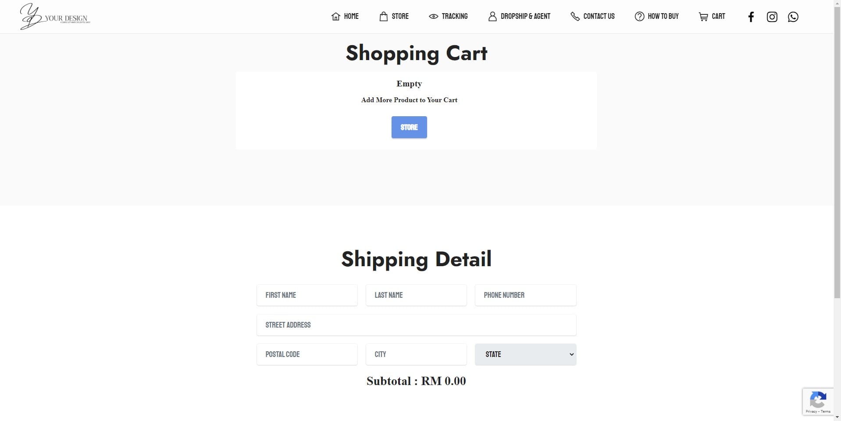
Task: Click the cart icon in navbar
Action: point(703,17)
